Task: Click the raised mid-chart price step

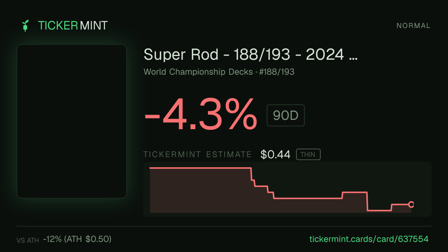Action: [x=355, y=192]
